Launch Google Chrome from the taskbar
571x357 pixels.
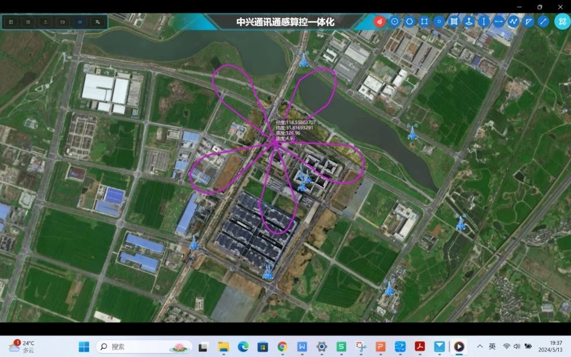click(x=282, y=347)
